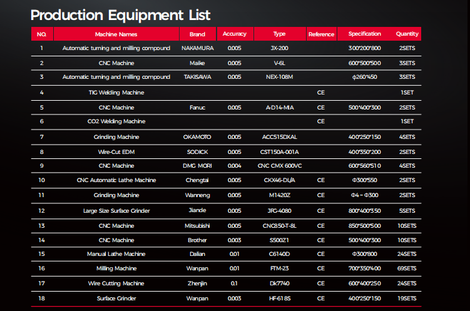Select the DMG MORI brand cell

click(x=197, y=166)
